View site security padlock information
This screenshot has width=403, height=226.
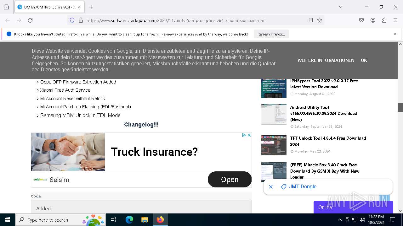pyautogui.click(x=81, y=20)
